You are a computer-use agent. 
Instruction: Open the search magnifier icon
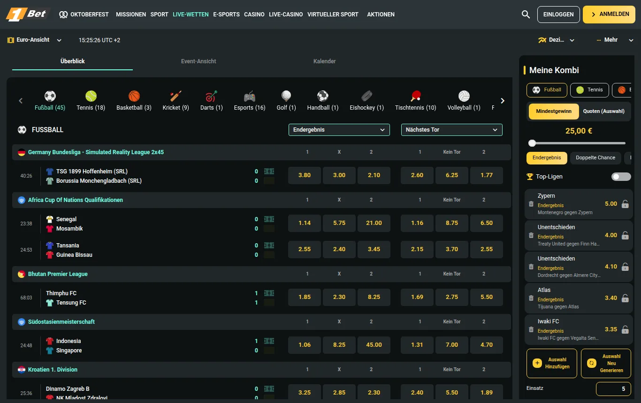point(526,15)
